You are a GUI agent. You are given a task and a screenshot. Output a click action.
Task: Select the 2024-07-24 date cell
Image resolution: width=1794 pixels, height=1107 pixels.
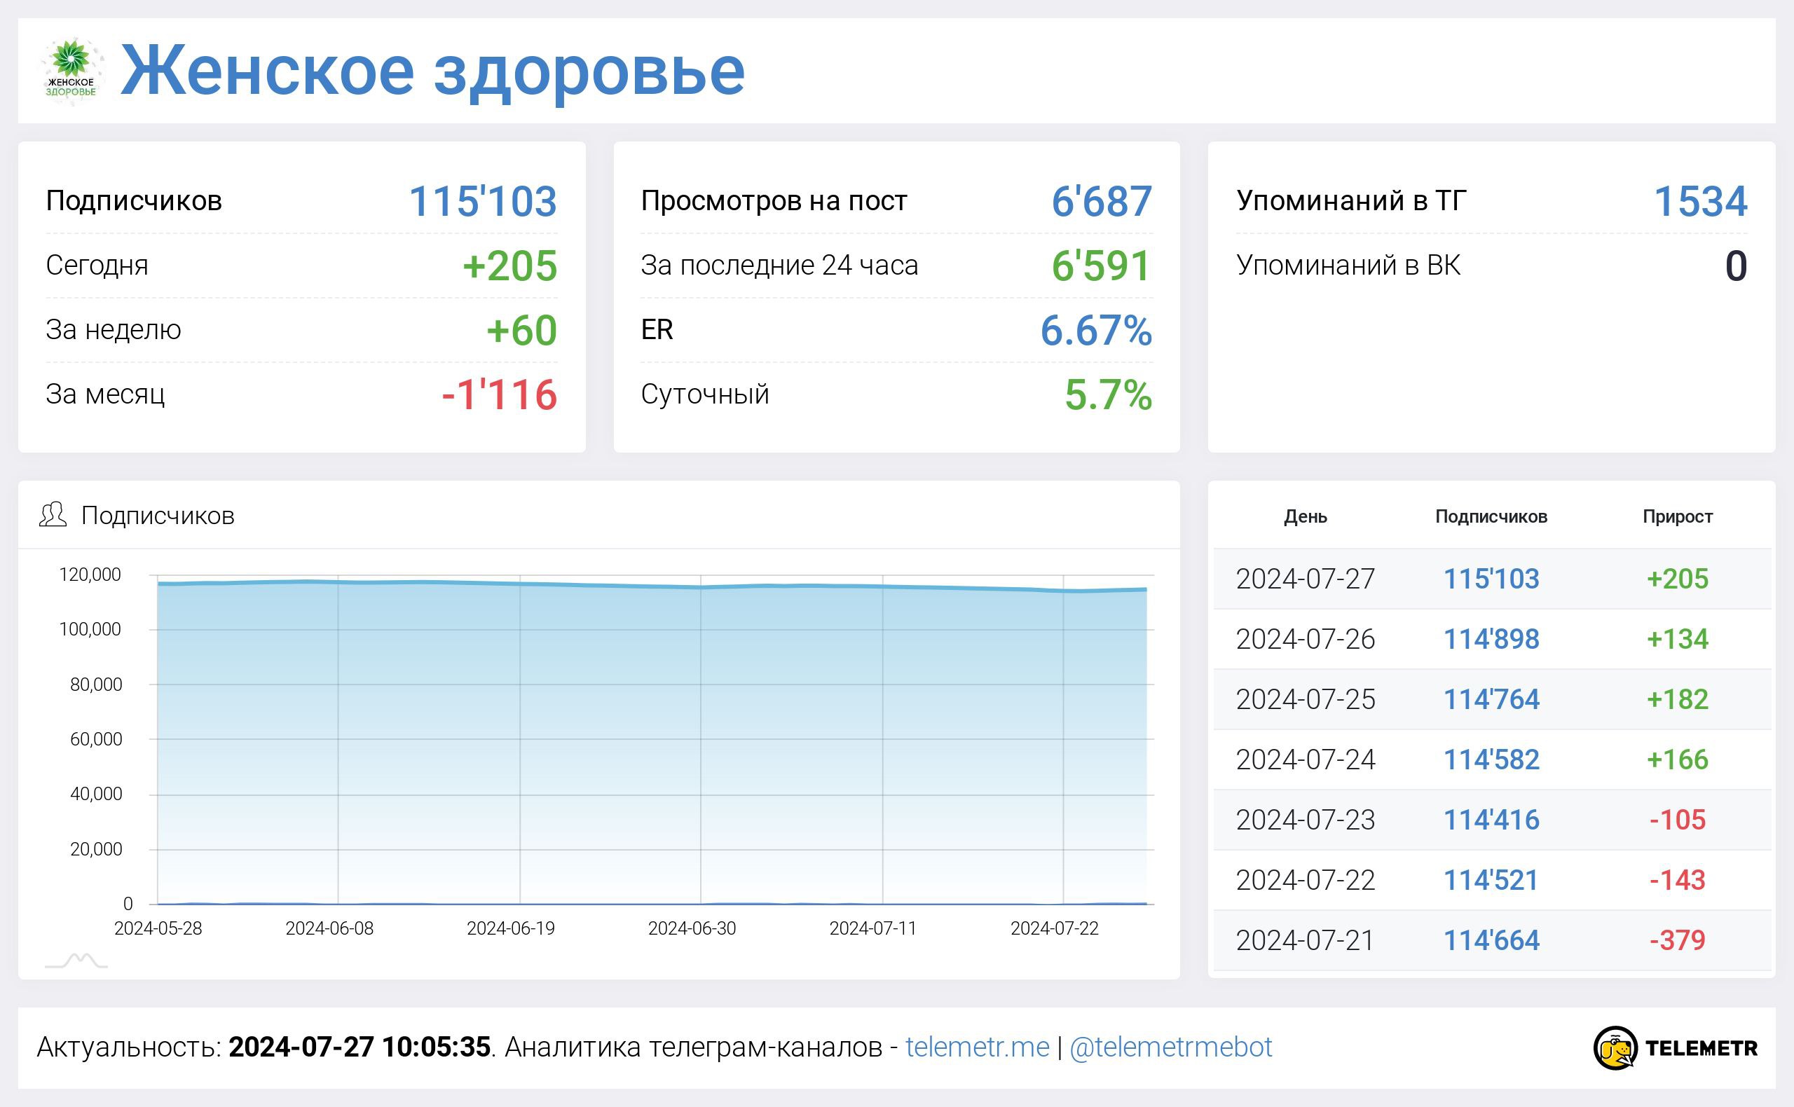(x=1305, y=759)
